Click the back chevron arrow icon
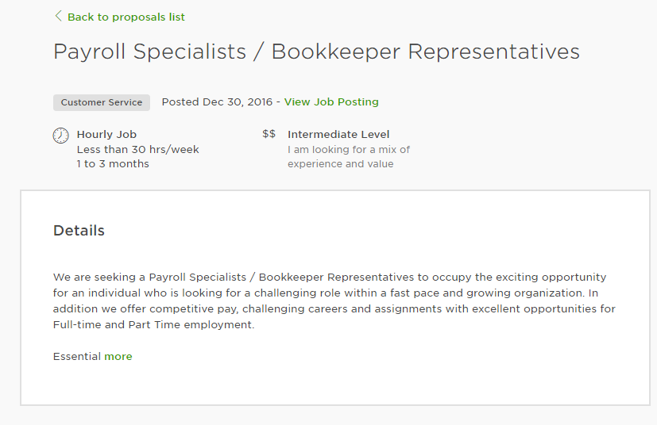The width and height of the screenshot is (657, 425). 58,17
